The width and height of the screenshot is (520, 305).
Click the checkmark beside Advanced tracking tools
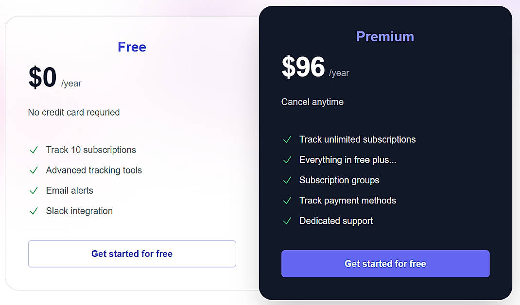34,170
